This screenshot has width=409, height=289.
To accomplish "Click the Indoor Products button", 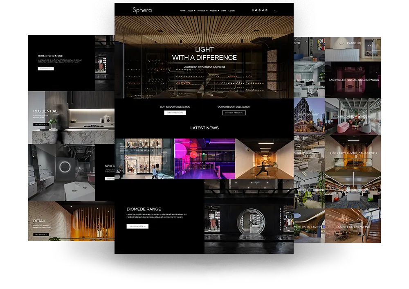I will (x=175, y=113).
